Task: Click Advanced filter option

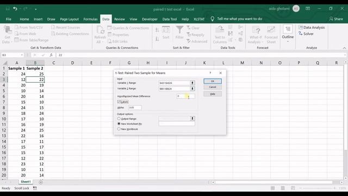Action: point(197,41)
